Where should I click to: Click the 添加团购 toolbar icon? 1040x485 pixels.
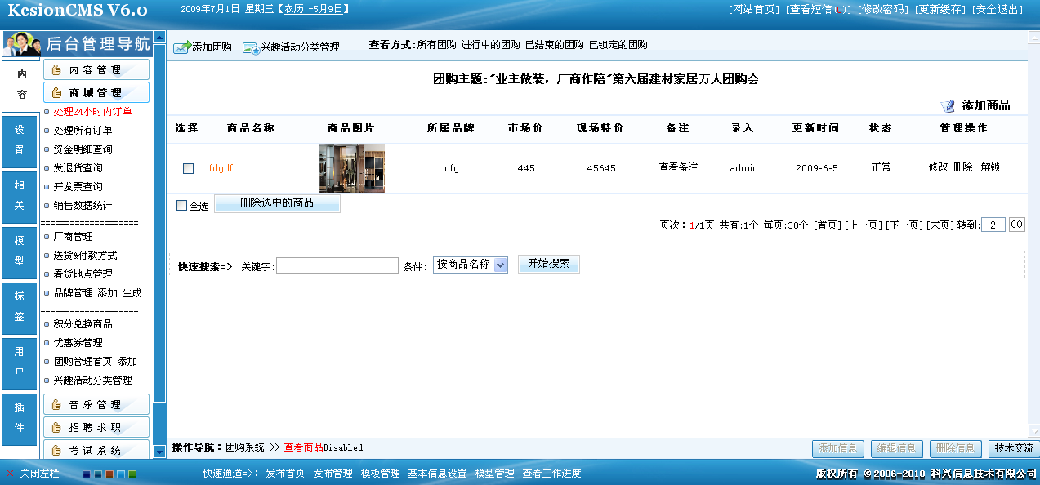point(183,46)
